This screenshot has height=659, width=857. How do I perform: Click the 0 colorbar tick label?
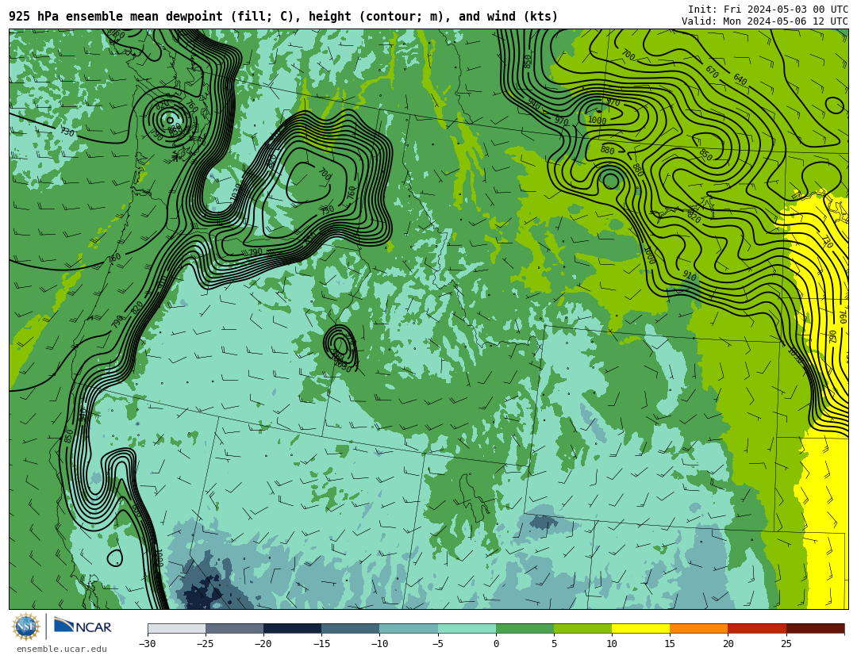(496, 644)
